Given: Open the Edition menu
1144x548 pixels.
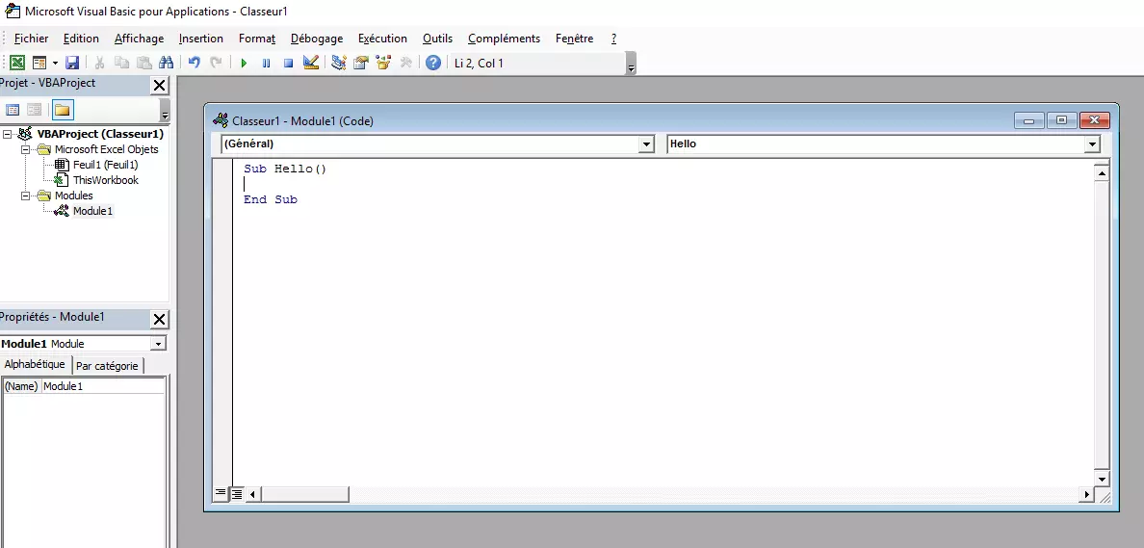Looking at the screenshot, I should pyautogui.click(x=81, y=39).
